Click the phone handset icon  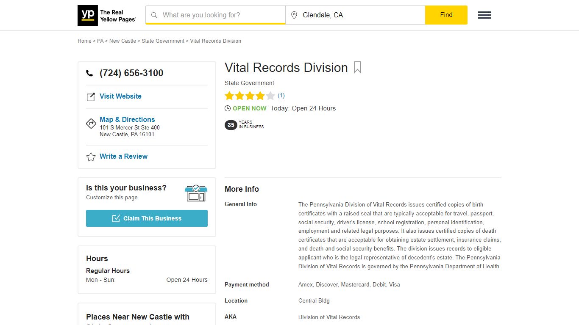point(89,73)
